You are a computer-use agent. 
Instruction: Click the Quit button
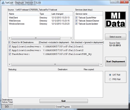(64, 101)
